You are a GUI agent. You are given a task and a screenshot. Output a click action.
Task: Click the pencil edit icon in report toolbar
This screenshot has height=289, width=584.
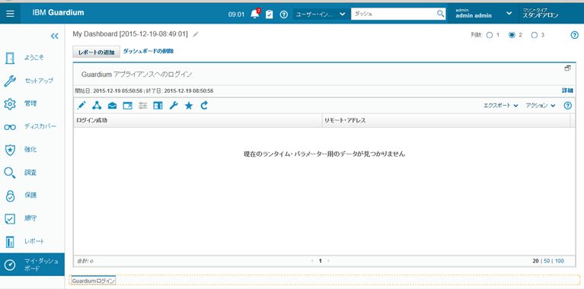81,106
